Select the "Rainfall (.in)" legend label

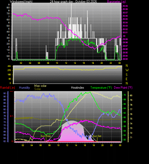point(8,88)
